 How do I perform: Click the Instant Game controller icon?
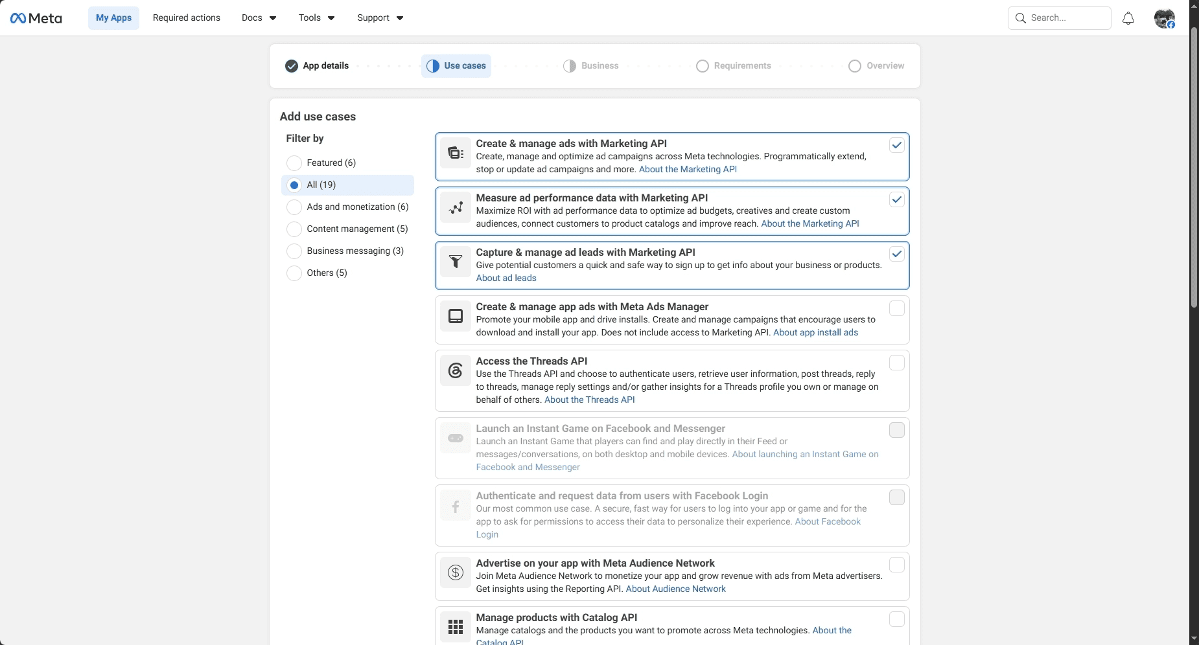pyautogui.click(x=456, y=438)
